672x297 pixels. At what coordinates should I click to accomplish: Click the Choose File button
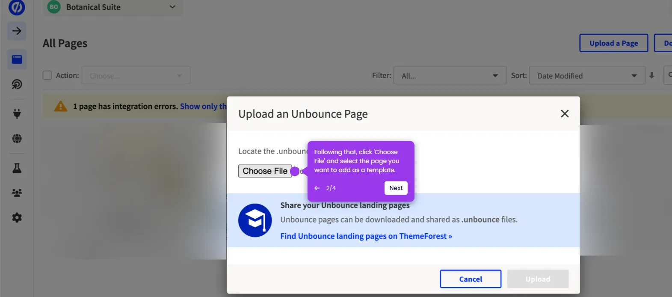pyautogui.click(x=265, y=171)
